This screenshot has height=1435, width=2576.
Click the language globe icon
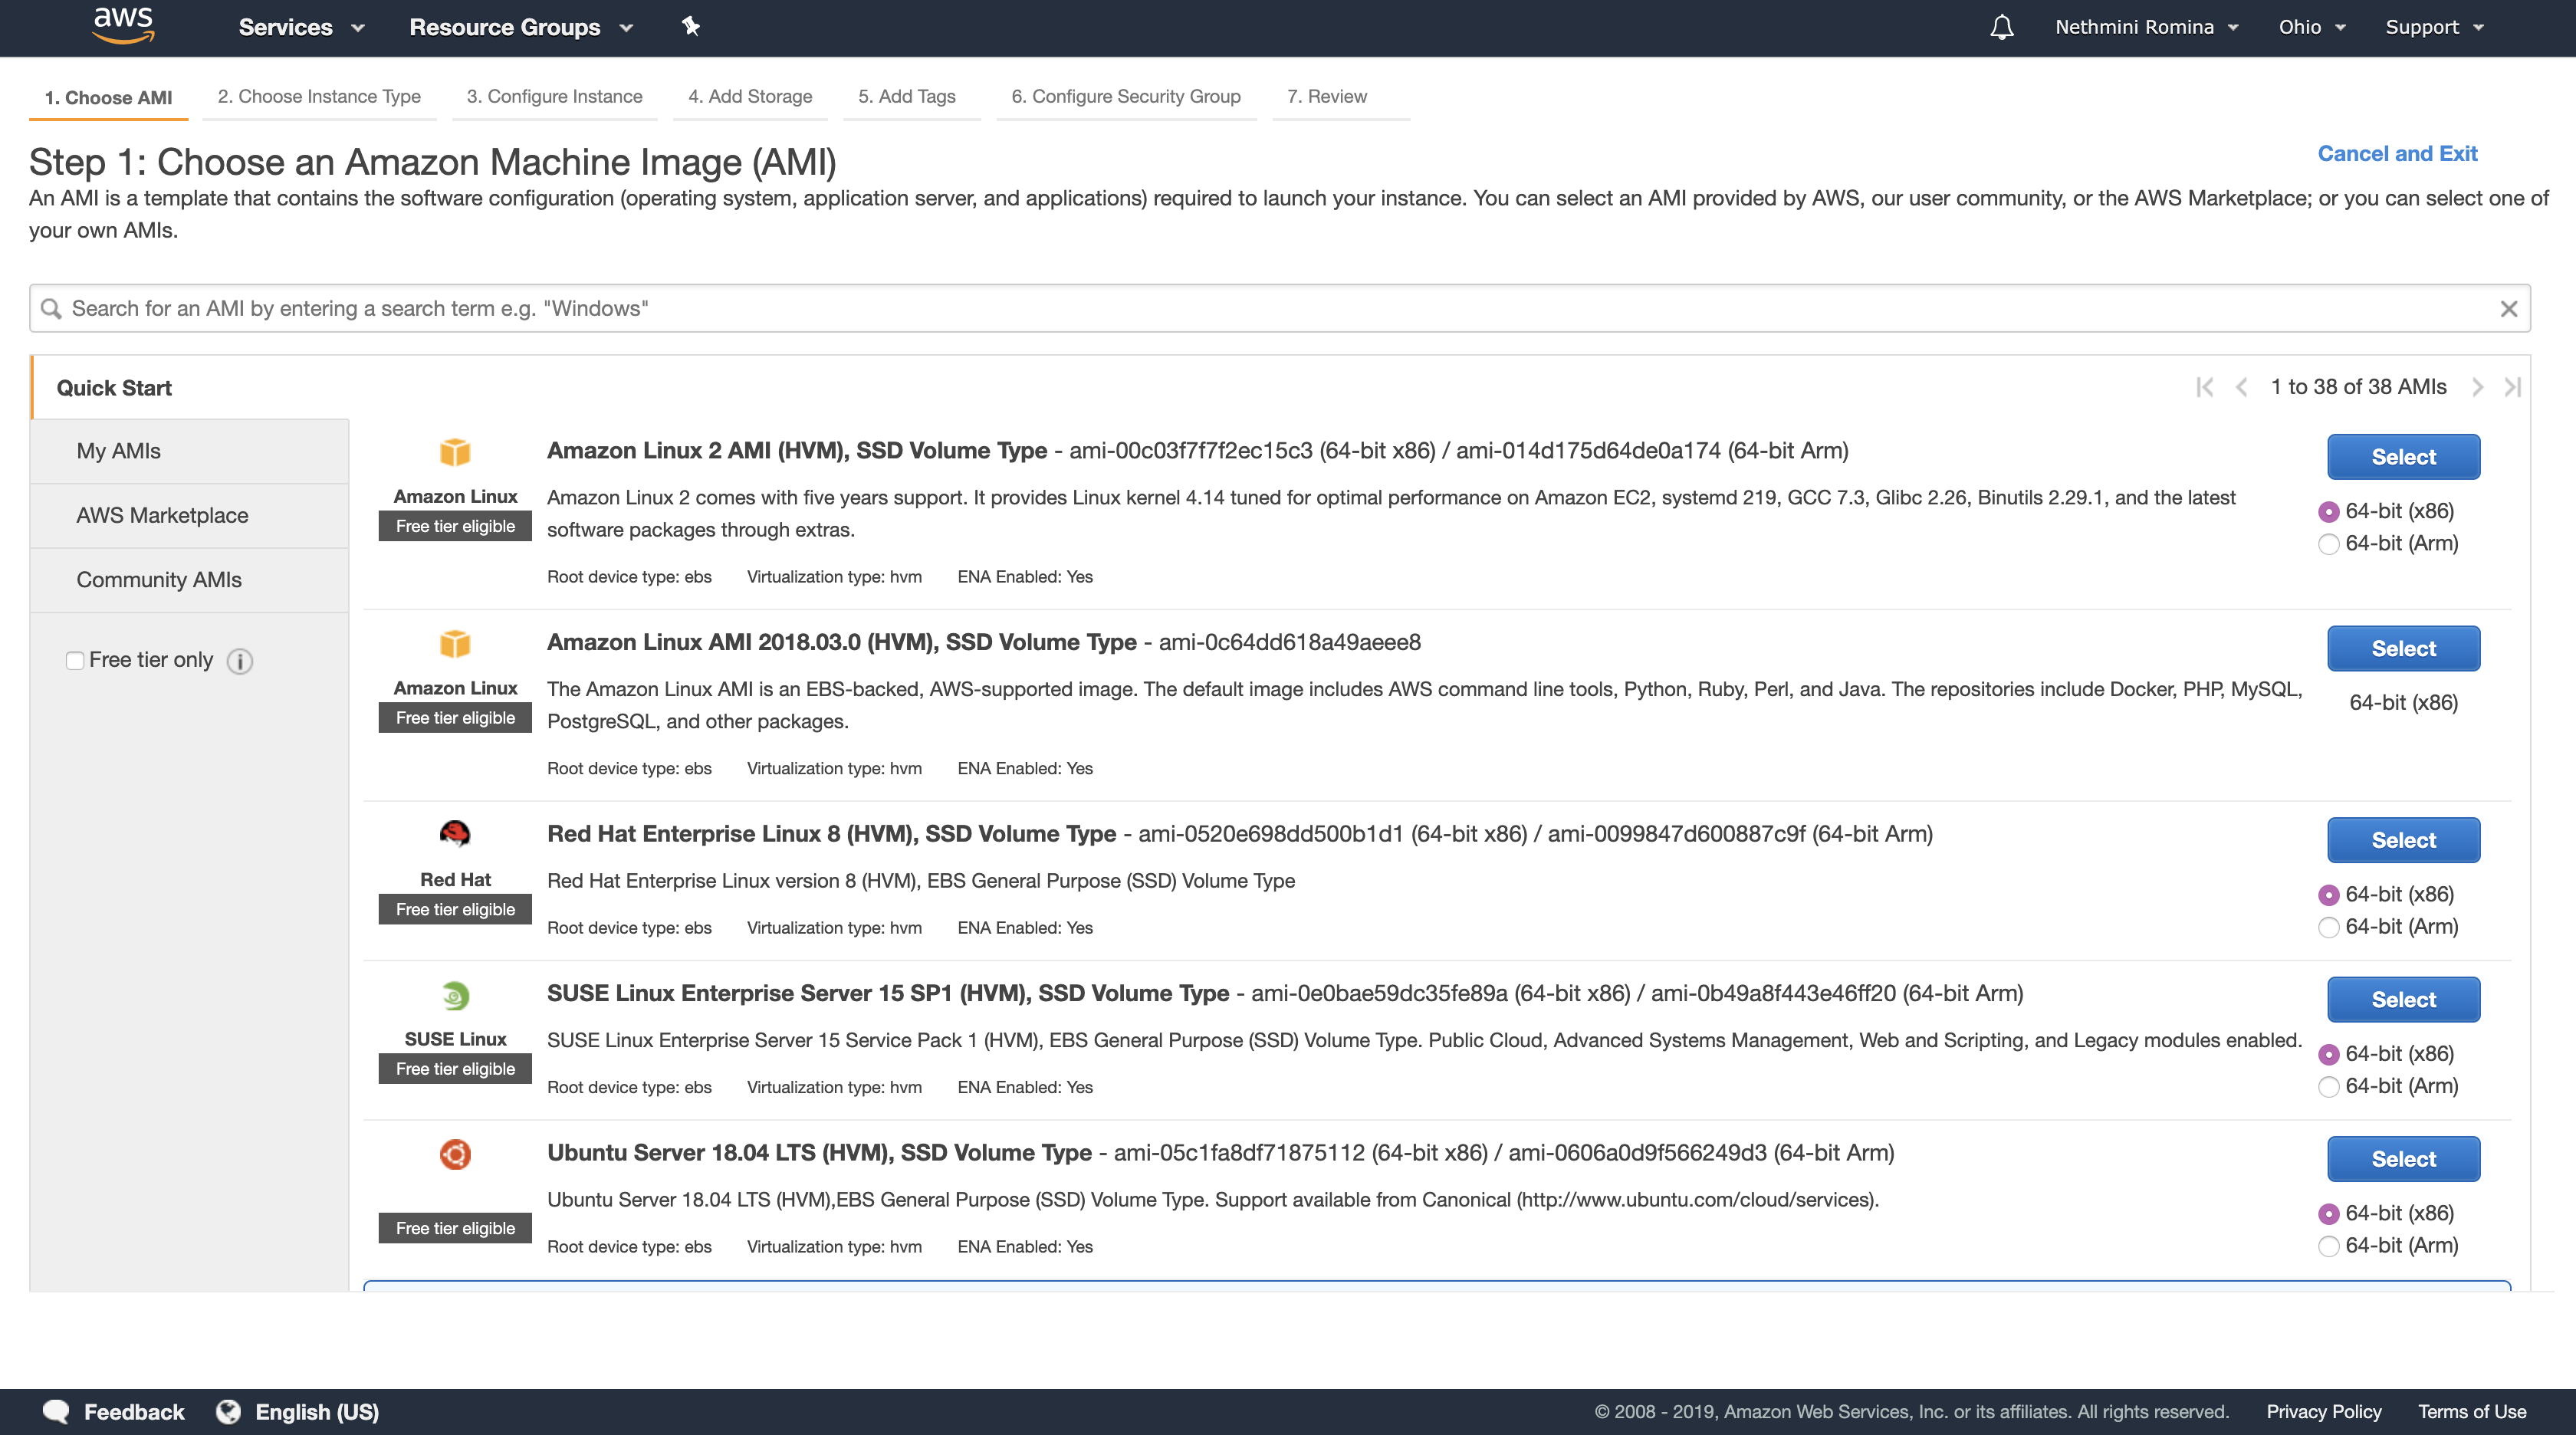pyautogui.click(x=229, y=1411)
